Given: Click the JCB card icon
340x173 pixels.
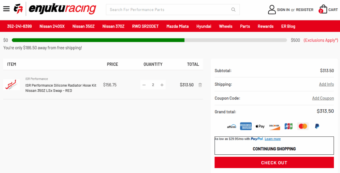Looking at the screenshot, I should point(289,126).
